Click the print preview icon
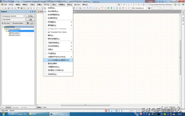The image size is (185, 116). [x=15, y=8]
